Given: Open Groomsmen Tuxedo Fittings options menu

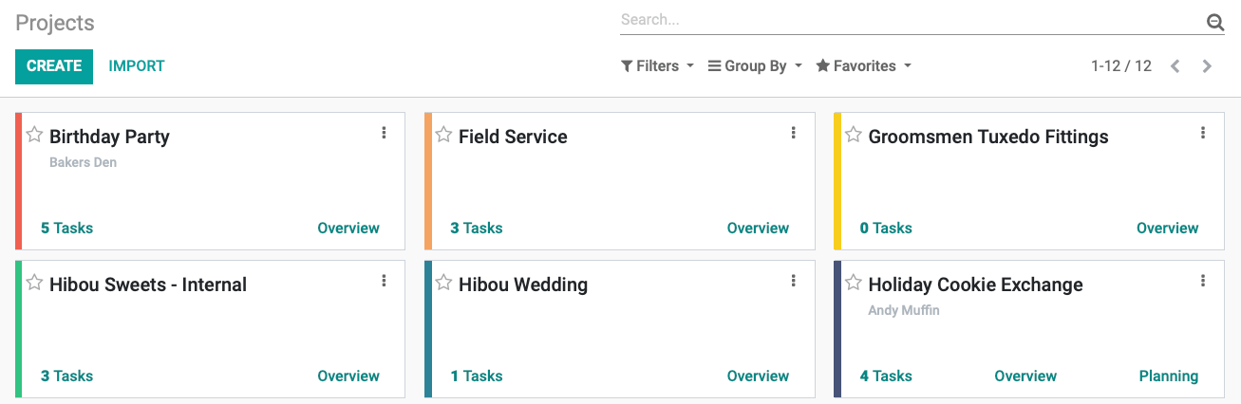Looking at the screenshot, I should point(1203,133).
